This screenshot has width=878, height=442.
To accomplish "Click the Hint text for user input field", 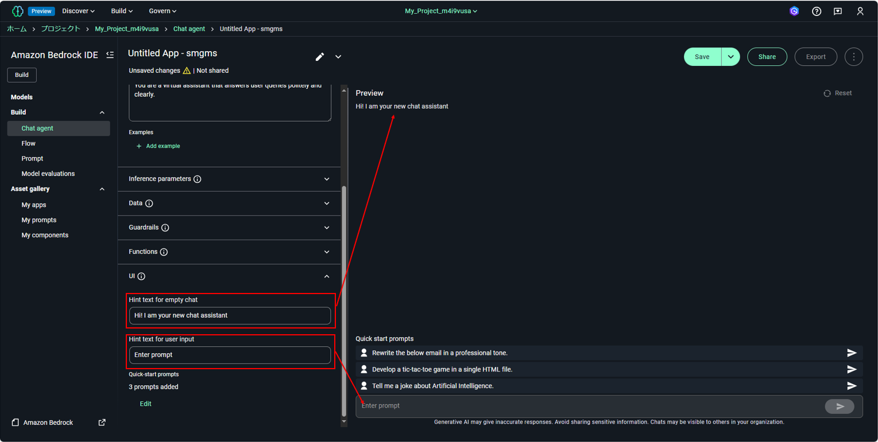I will coord(230,355).
